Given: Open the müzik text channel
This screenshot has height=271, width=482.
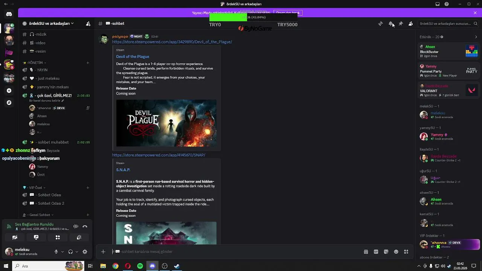Looking at the screenshot, I should coord(56,34).
